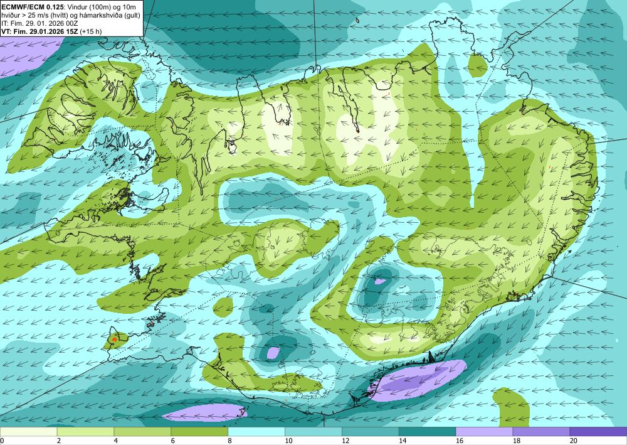
Task: Click the legend value '10'
Action: [288, 441]
